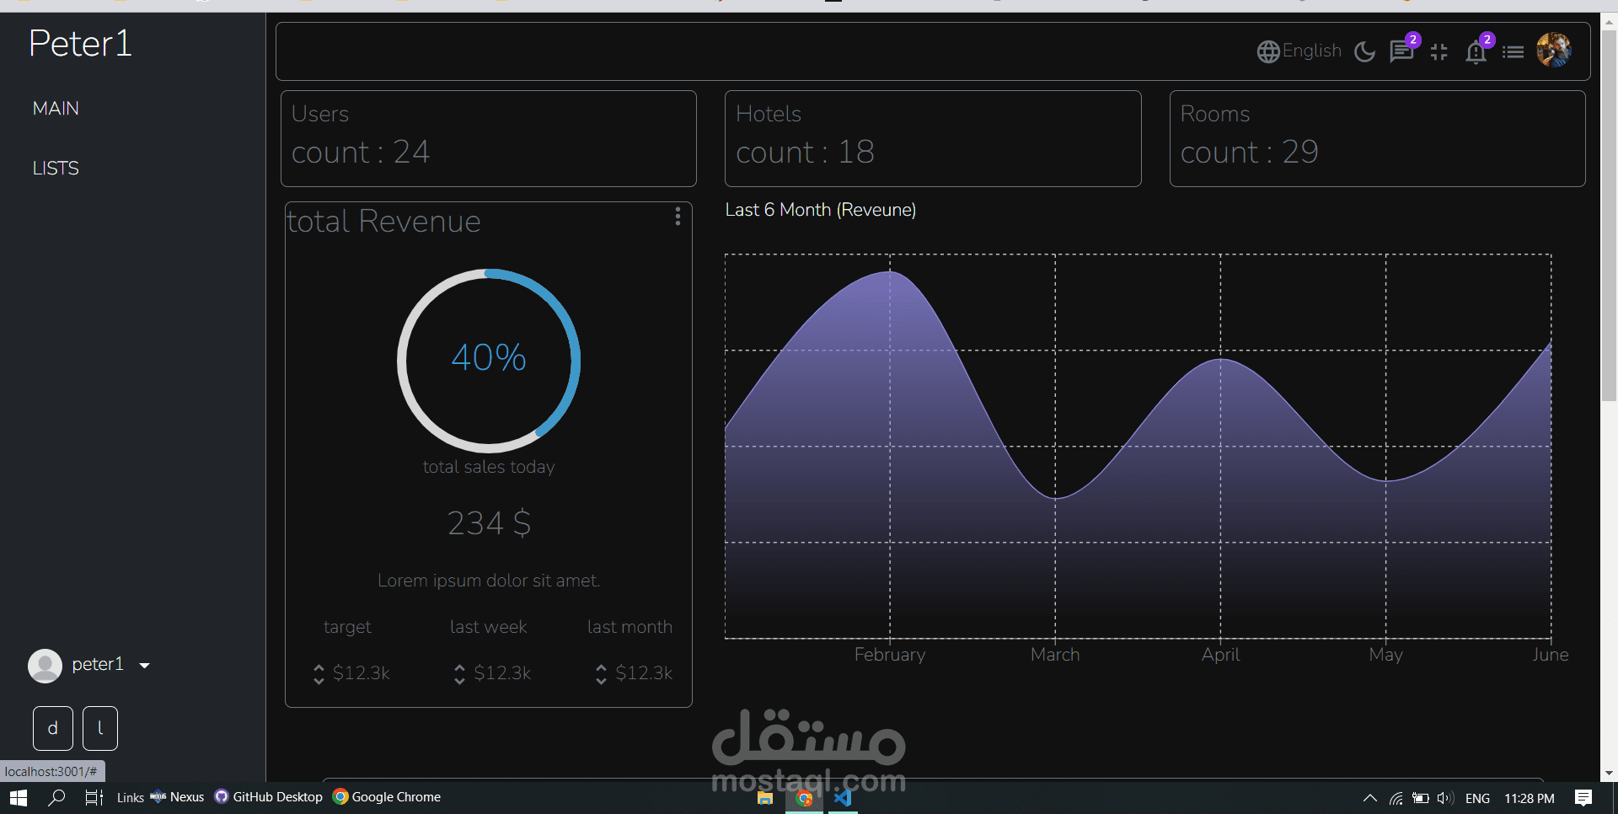Open the Total Revenue three-dot options menu
The image size is (1618, 814).
[x=678, y=217]
